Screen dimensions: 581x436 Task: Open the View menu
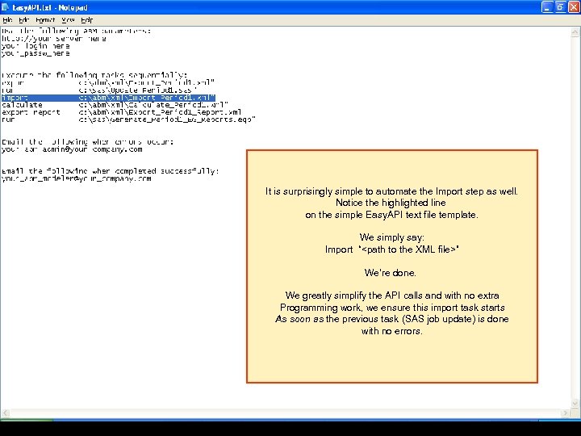click(x=68, y=20)
